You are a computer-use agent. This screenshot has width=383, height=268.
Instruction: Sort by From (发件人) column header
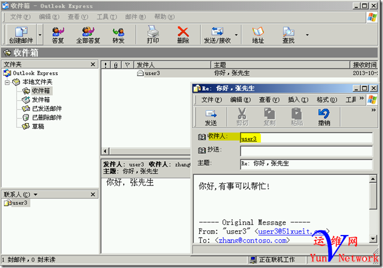tap(172, 65)
